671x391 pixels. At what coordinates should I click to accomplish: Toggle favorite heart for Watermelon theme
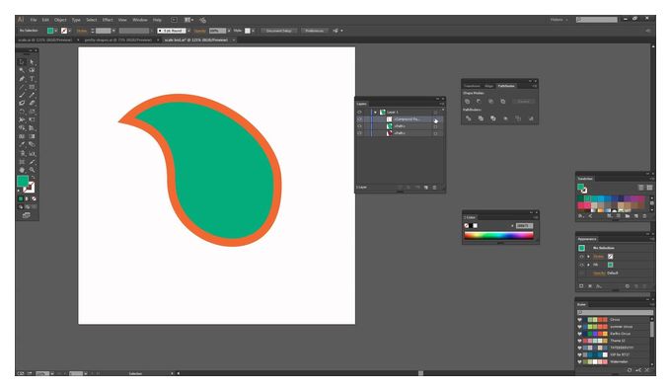click(x=580, y=362)
